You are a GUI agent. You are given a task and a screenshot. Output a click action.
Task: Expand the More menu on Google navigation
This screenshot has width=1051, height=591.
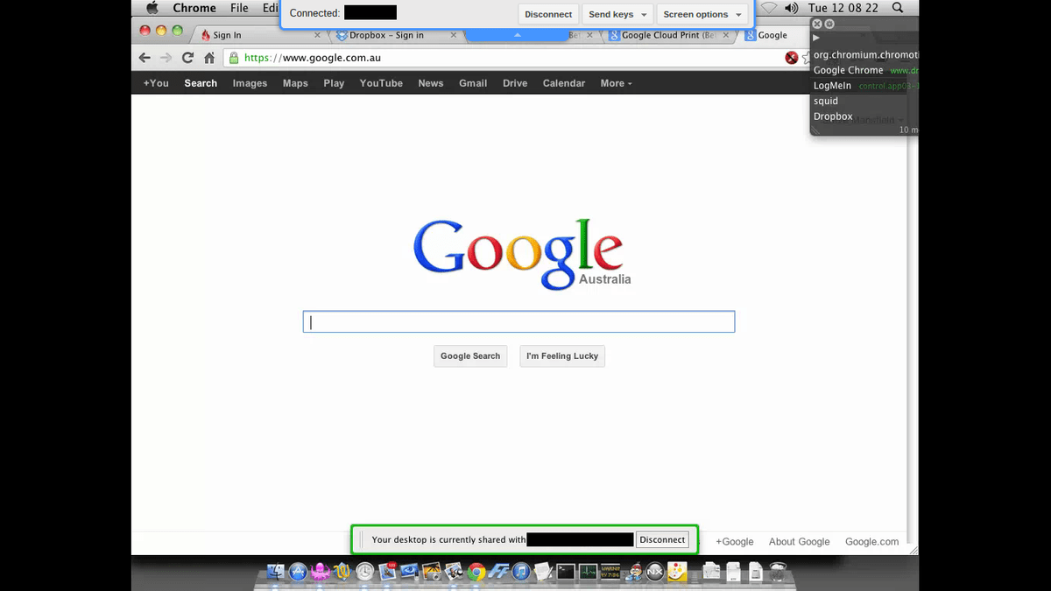(x=616, y=83)
